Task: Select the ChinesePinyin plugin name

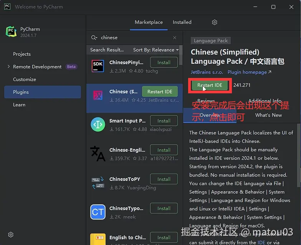Action: tap(126, 62)
